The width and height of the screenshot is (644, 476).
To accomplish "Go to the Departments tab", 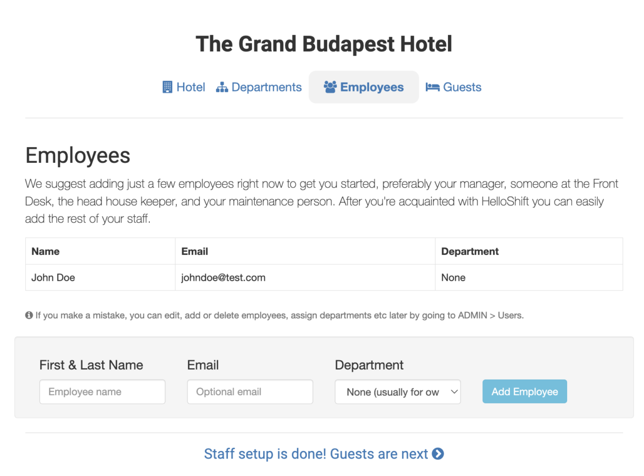I will (x=259, y=87).
